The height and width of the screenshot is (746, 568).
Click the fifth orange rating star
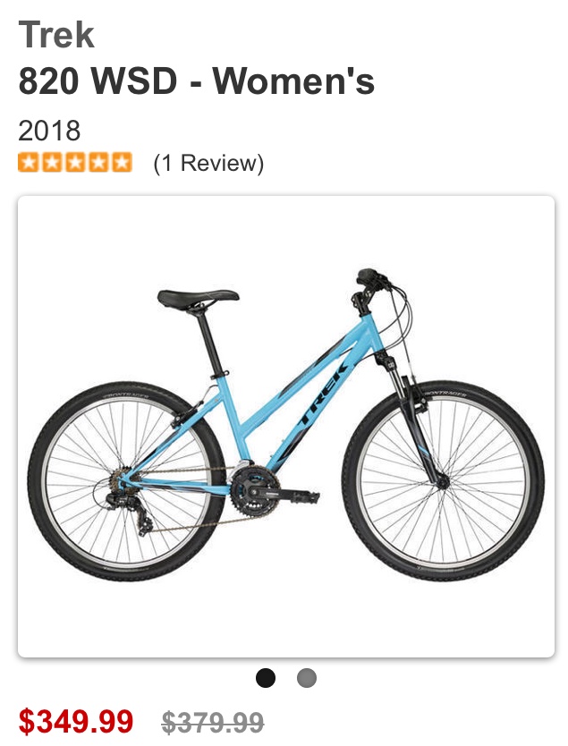[122, 162]
